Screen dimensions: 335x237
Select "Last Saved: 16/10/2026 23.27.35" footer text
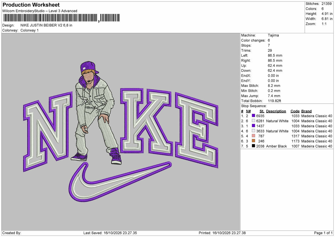[x=110, y=233]
